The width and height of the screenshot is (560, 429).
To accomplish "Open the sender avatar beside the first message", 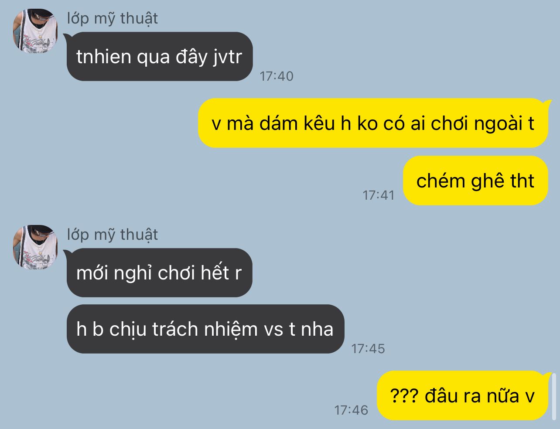I will (x=35, y=31).
